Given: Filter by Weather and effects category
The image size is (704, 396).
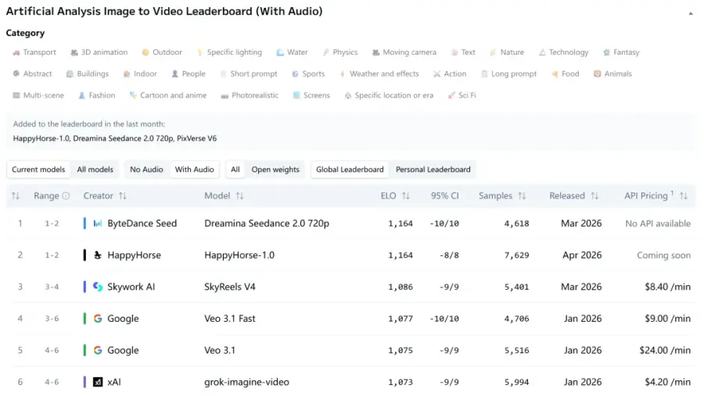Looking at the screenshot, I should (379, 74).
